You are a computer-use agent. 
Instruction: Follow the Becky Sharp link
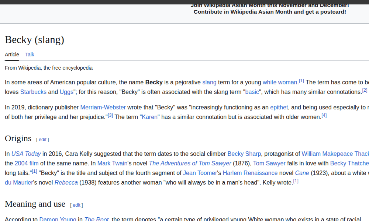tap(244, 154)
